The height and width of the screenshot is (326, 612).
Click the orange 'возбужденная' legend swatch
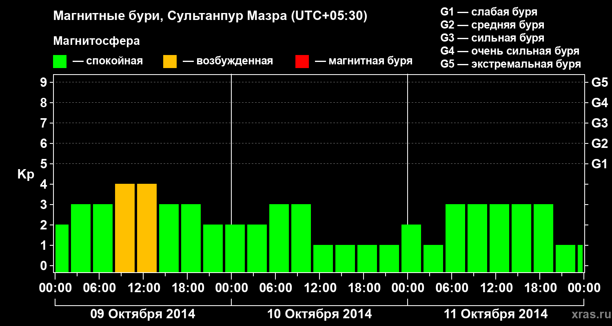click(x=170, y=62)
